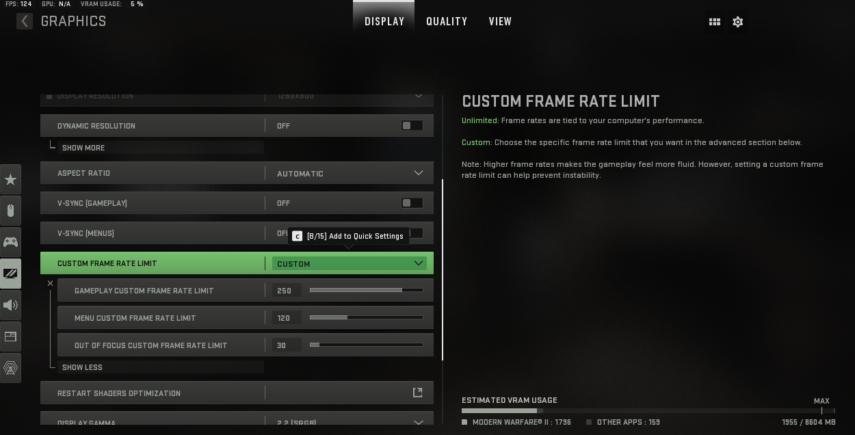Click the grid menu icon at top
Image resolution: width=855 pixels, height=435 pixels.
(x=715, y=22)
